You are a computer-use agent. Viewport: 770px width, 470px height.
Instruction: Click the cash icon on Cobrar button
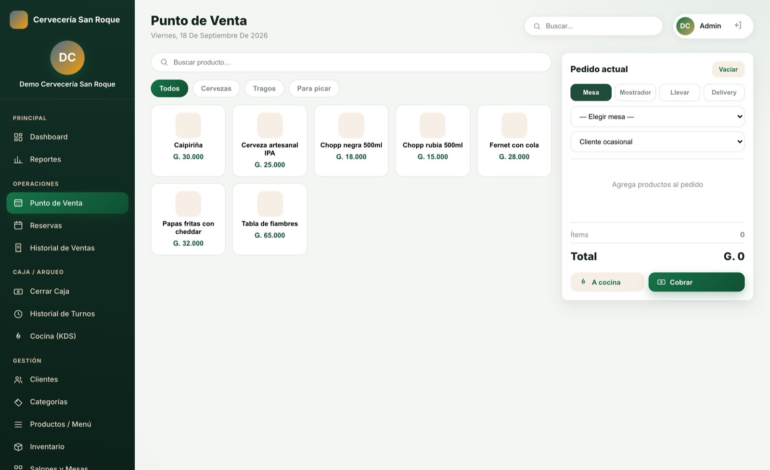coord(661,282)
